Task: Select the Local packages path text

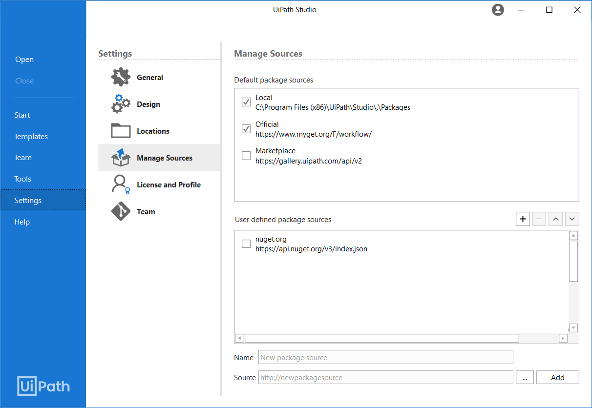Action: [333, 107]
